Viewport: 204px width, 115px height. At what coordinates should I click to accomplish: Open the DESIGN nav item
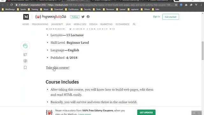point(93,24)
